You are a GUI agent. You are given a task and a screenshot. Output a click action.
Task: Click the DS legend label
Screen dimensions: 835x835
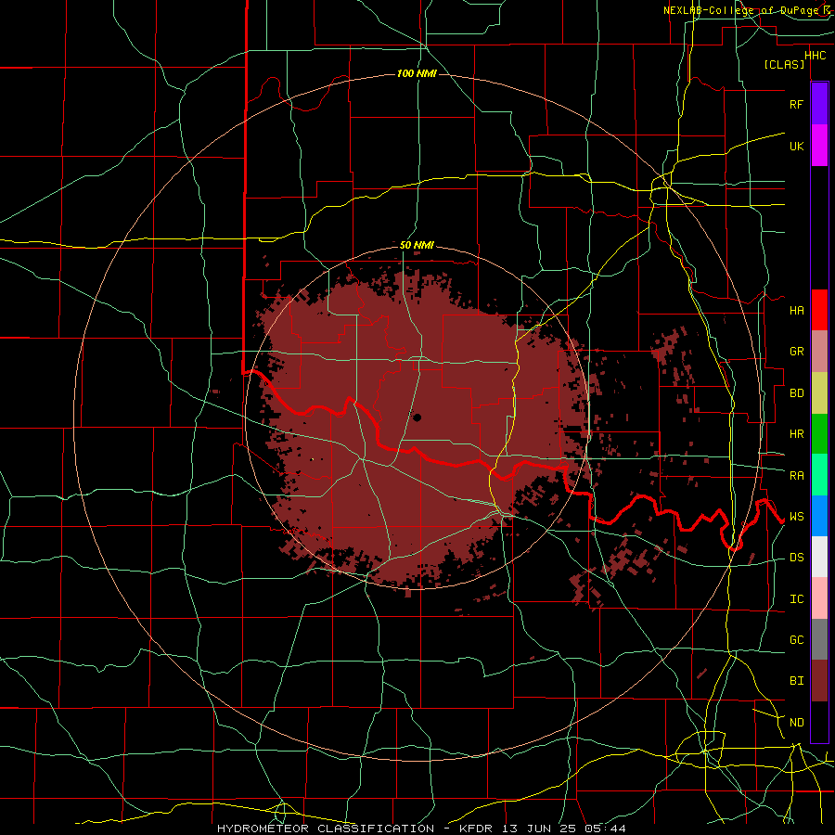click(796, 557)
